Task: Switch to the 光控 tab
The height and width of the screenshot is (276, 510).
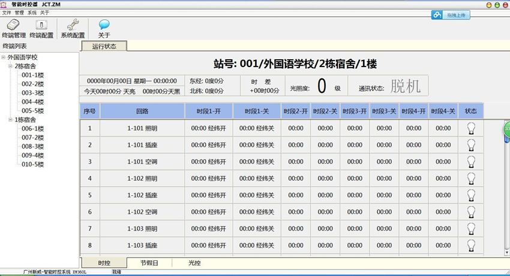Action: [194, 263]
